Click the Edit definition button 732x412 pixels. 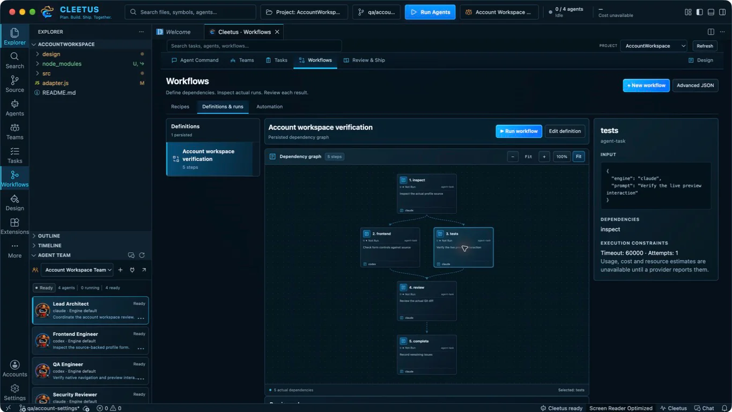(565, 131)
